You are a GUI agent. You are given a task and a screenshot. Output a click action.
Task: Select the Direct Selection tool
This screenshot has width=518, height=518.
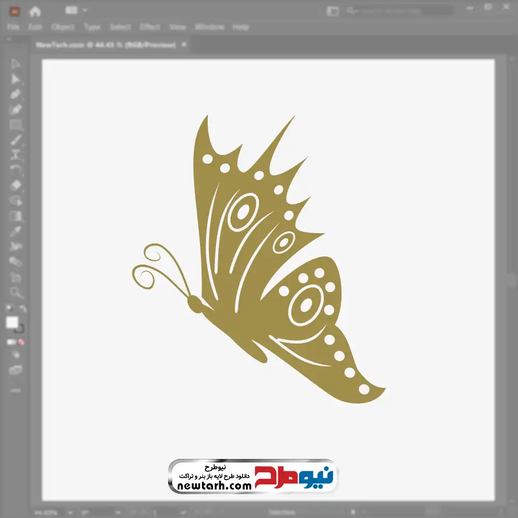pyautogui.click(x=16, y=79)
